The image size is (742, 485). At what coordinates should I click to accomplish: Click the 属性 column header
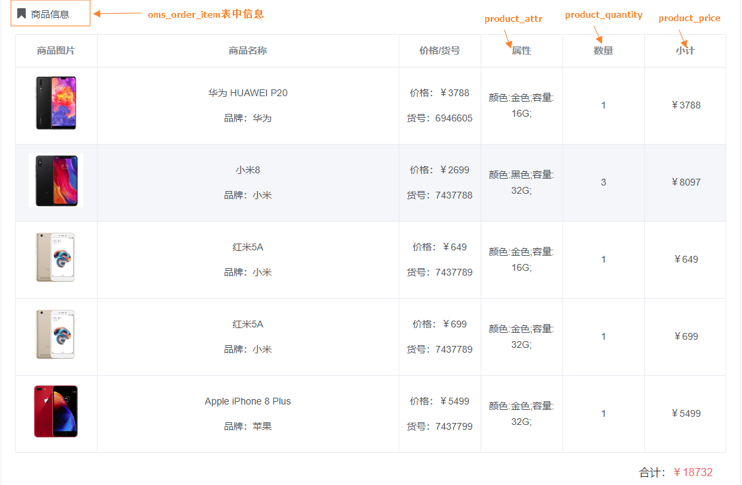coord(522,50)
